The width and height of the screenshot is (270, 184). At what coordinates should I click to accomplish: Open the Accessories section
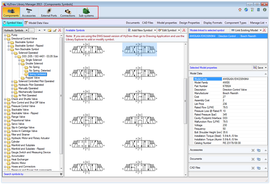(x=29, y=12)
